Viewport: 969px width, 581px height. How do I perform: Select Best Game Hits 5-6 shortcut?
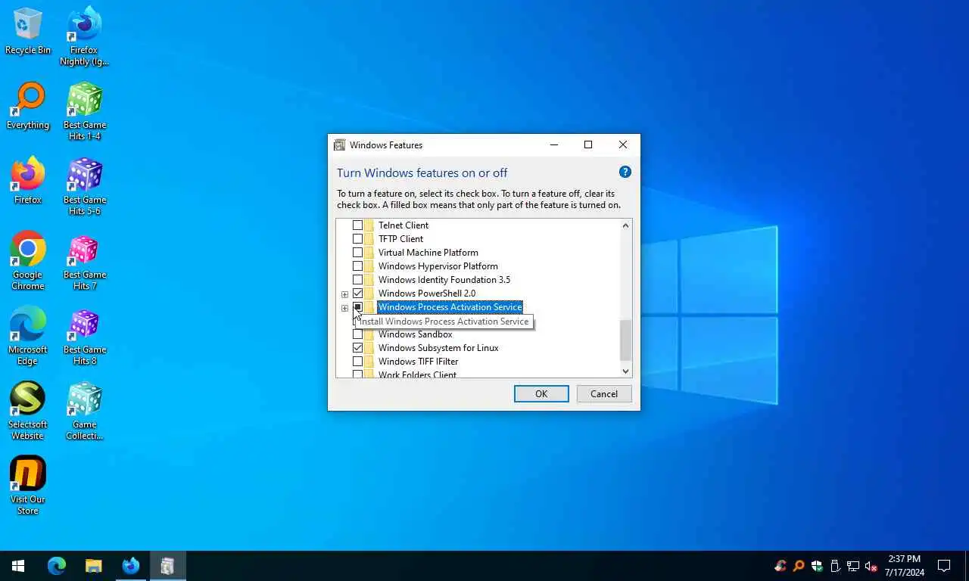[85, 186]
